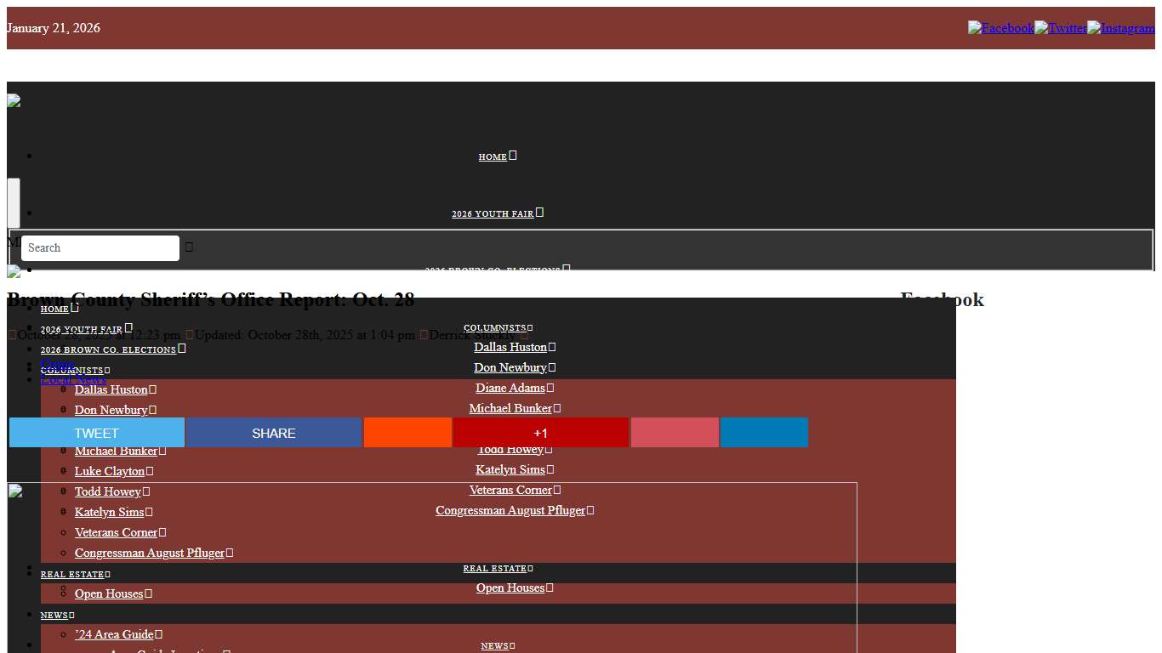1162x653 pixels.
Task: Open the Facebook page icon in top bar
Action: (x=1000, y=28)
